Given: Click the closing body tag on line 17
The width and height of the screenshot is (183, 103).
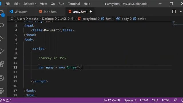Looking at the screenshot, I should pos(30,91).
